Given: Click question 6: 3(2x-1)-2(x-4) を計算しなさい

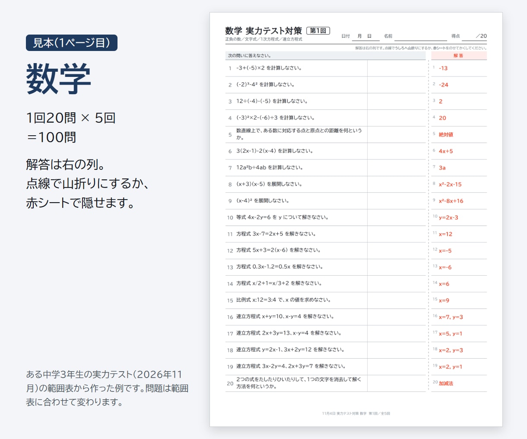Looking at the screenshot, I should pos(275,151).
